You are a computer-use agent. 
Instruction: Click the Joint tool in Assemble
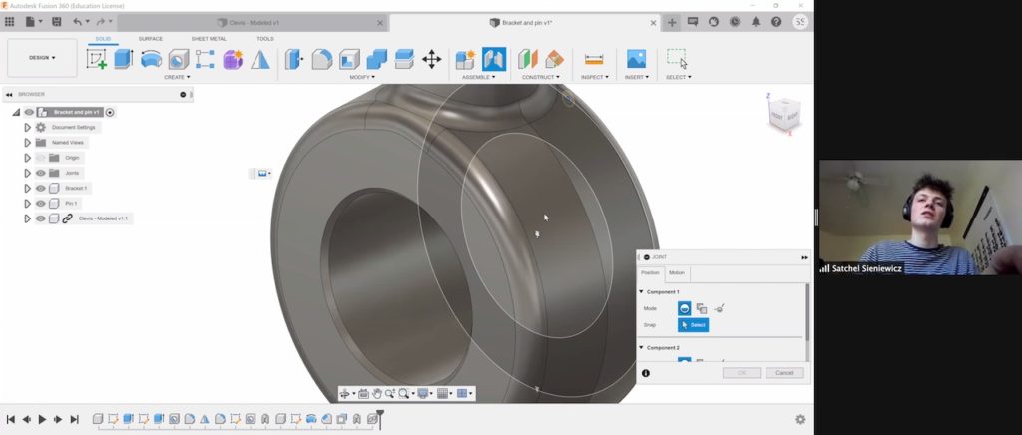[x=494, y=59]
